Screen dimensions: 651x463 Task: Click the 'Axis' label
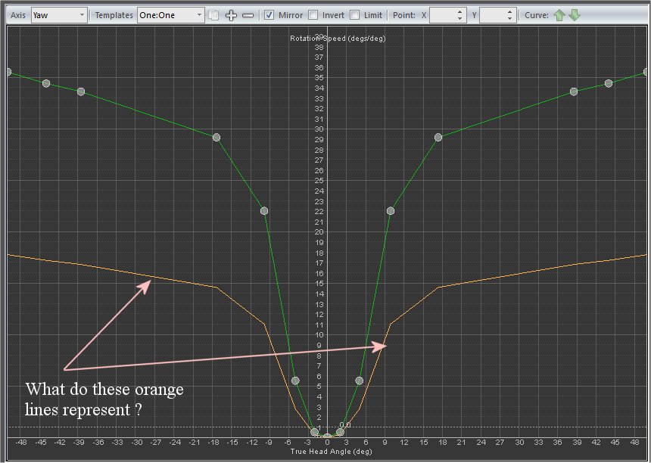pos(18,15)
